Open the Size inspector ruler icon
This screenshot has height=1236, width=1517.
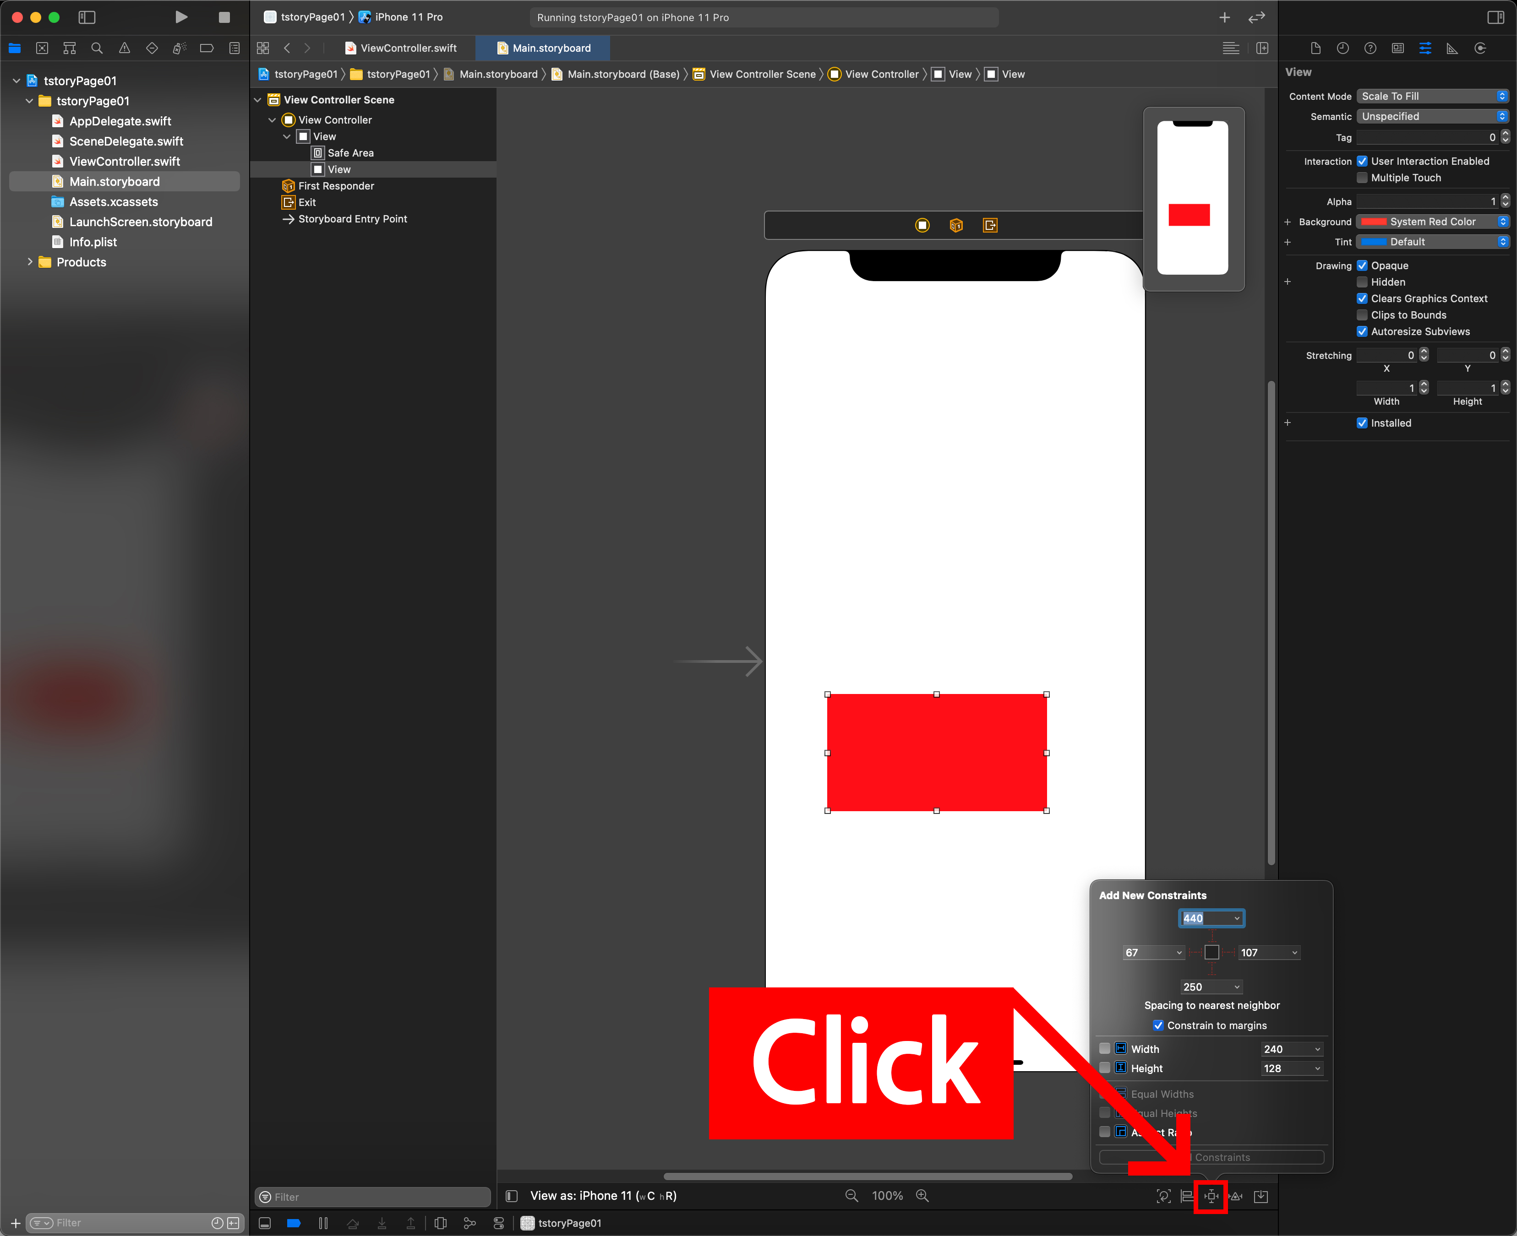(x=1452, y=49)
